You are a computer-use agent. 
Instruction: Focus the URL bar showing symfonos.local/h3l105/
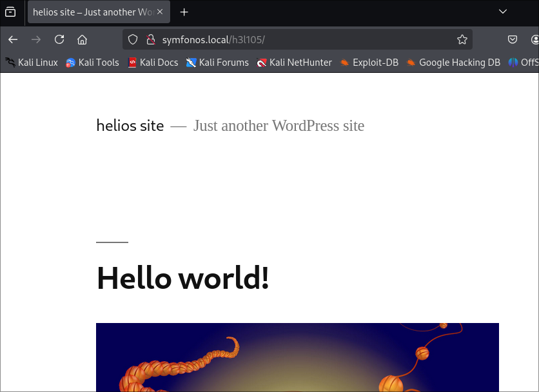(x=297, y=40)
